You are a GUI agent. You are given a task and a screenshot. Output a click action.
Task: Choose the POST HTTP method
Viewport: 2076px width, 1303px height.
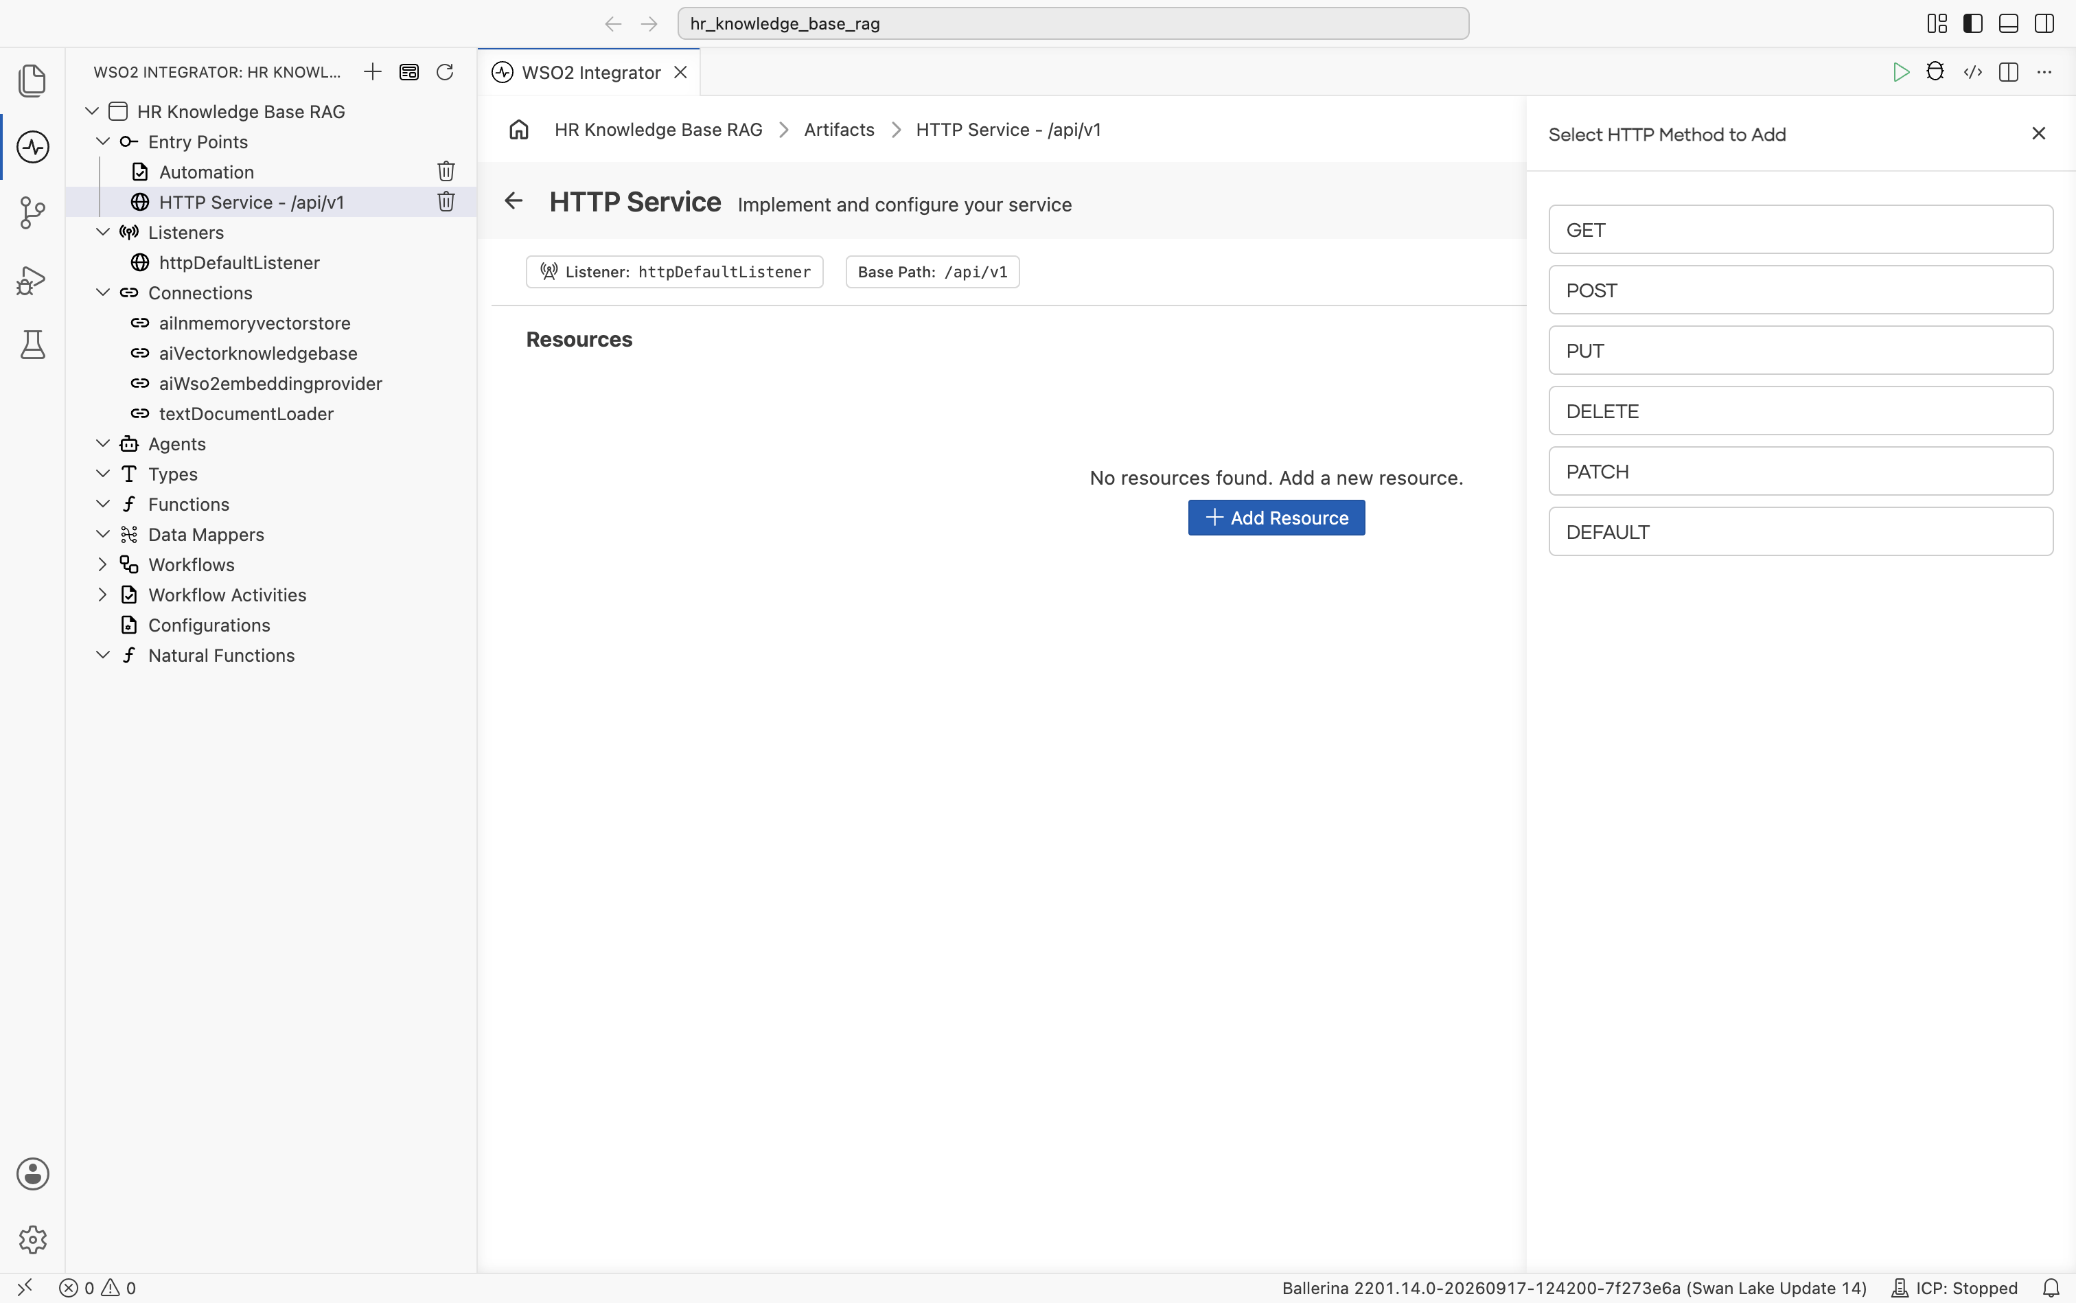(x=1800, y=290)
